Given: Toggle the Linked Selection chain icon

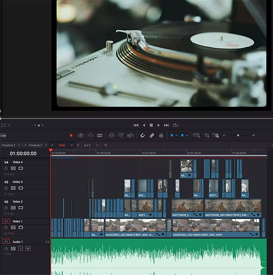Looking at the screenshot, I should tap(152, 135).
